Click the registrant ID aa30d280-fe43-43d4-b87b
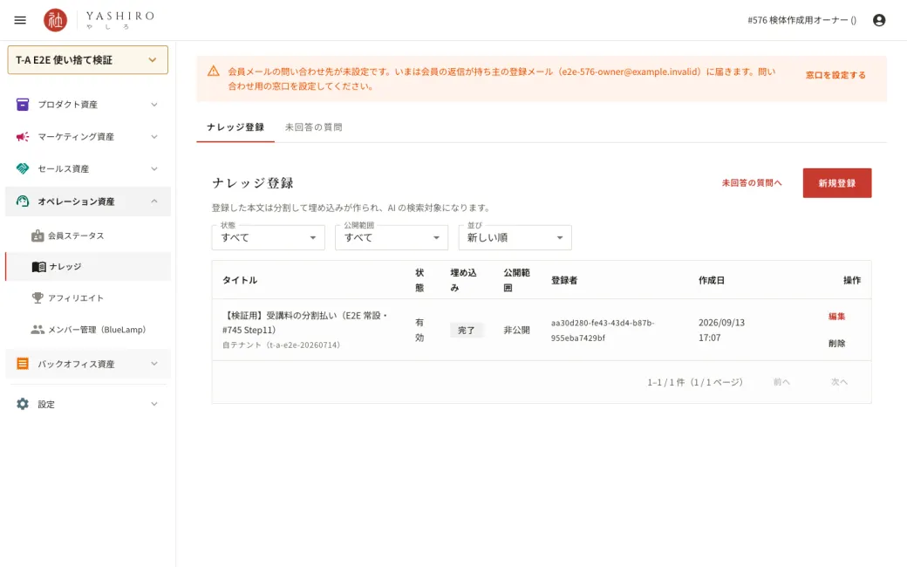Image resolution: width=907 pixels, height=567 pixels. pos(603,331)
